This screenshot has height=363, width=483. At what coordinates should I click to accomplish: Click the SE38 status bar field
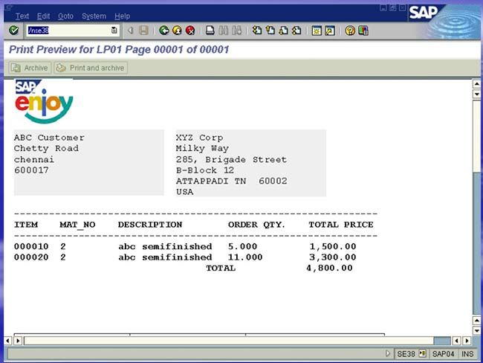tap(406, 354)
